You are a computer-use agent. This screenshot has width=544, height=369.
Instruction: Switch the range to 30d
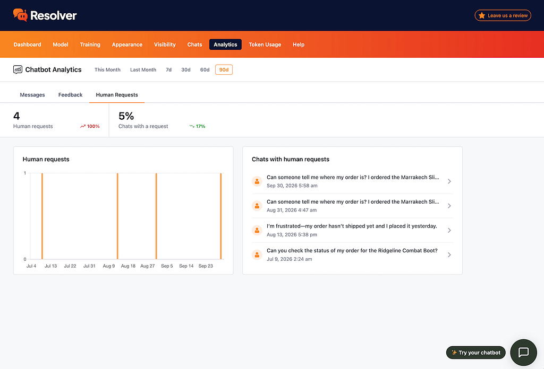[x=185, y=69]
